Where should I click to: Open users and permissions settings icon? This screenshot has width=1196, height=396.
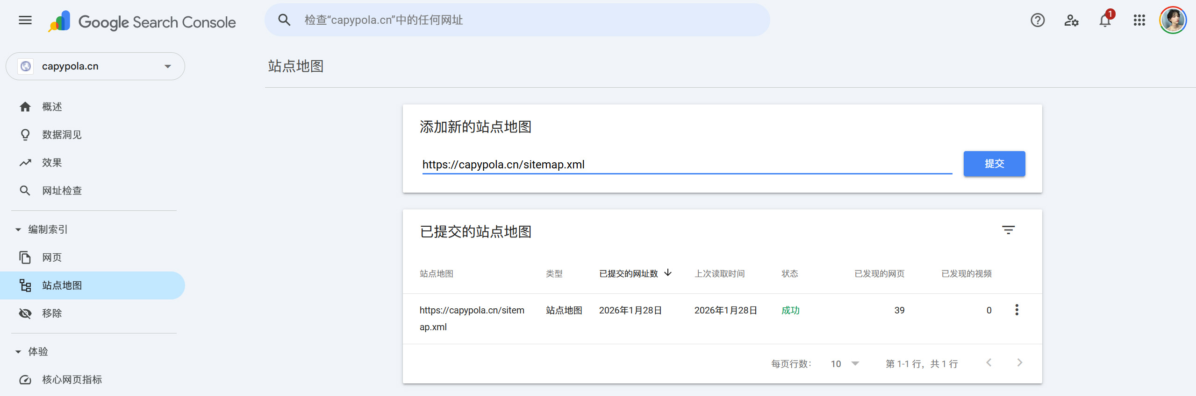[x=1071, y=20]
